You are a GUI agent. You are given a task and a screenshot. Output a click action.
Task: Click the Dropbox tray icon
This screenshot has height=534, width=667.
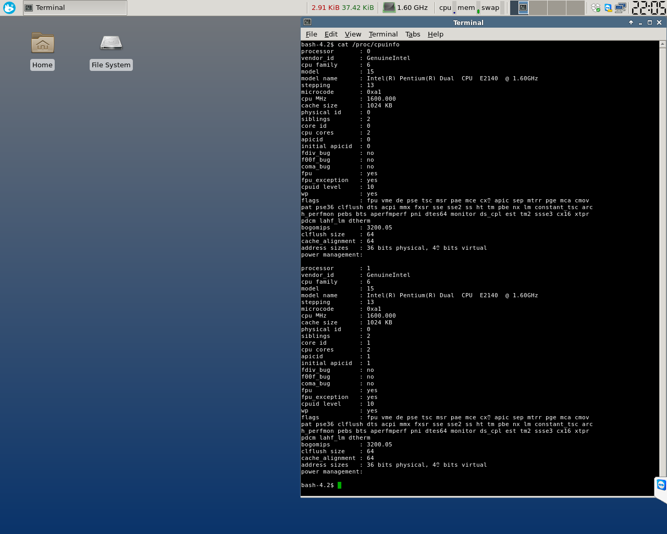(596, 8)
